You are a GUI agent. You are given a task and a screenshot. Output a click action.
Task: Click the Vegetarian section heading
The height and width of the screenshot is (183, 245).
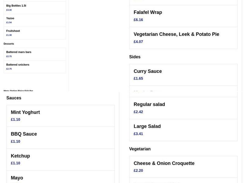pyautogui.click(x=140, y=149)
